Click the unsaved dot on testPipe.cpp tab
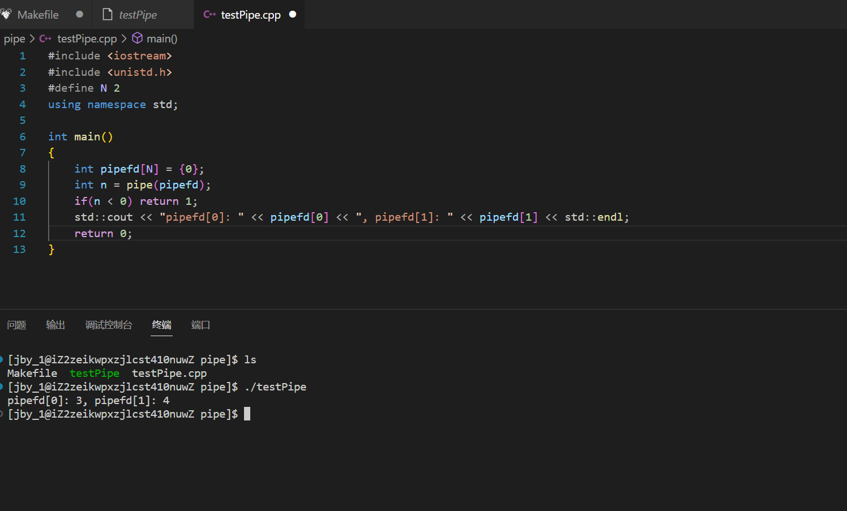 (293, 14)
